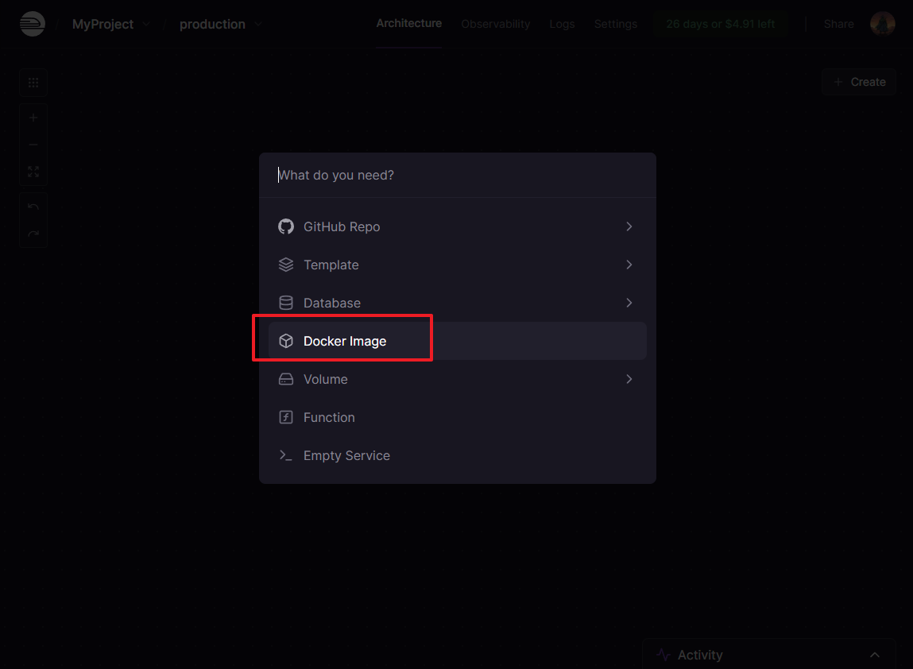Toggle the grid dots icon
913x669 pixels.
point(33,83)
